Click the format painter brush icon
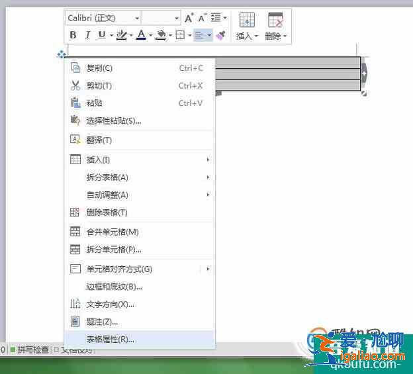The image size is (413, 374). pos(221,35)
